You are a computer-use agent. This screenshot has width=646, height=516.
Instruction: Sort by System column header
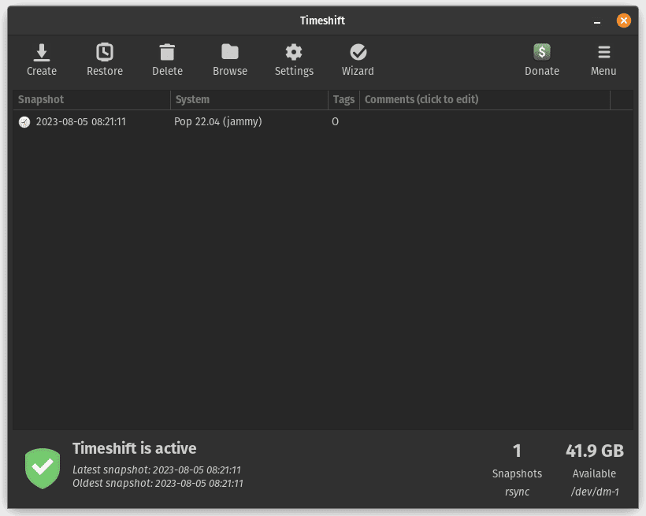click(249, 99)
